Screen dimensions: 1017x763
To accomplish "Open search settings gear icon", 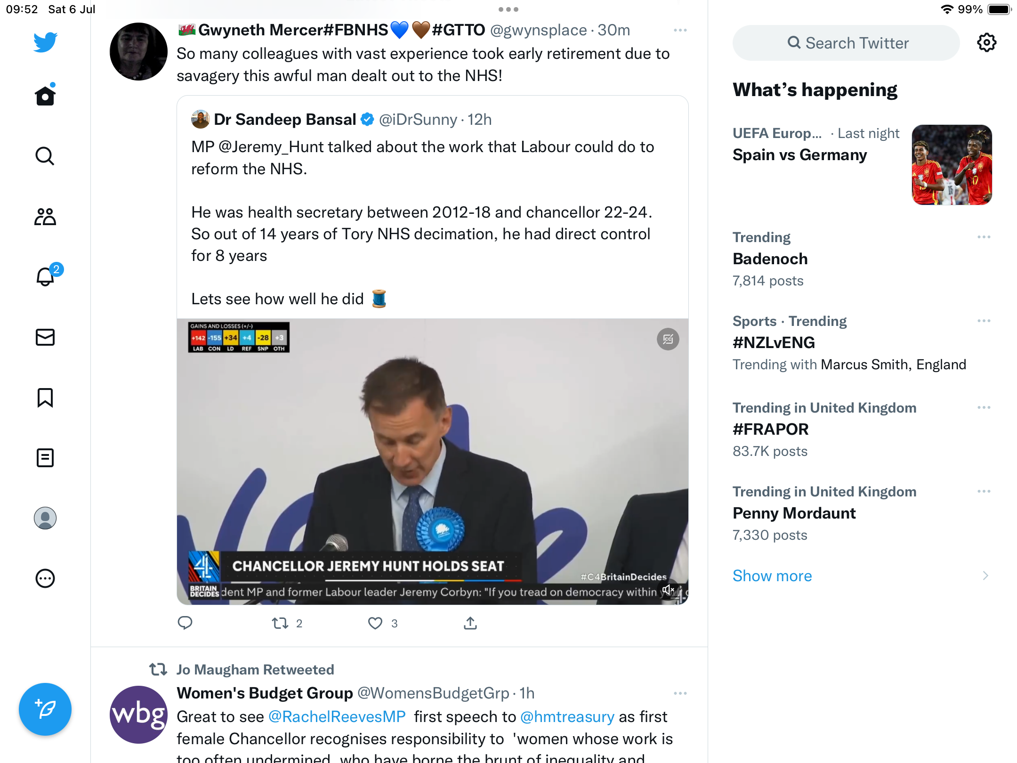I will point(986,43).
